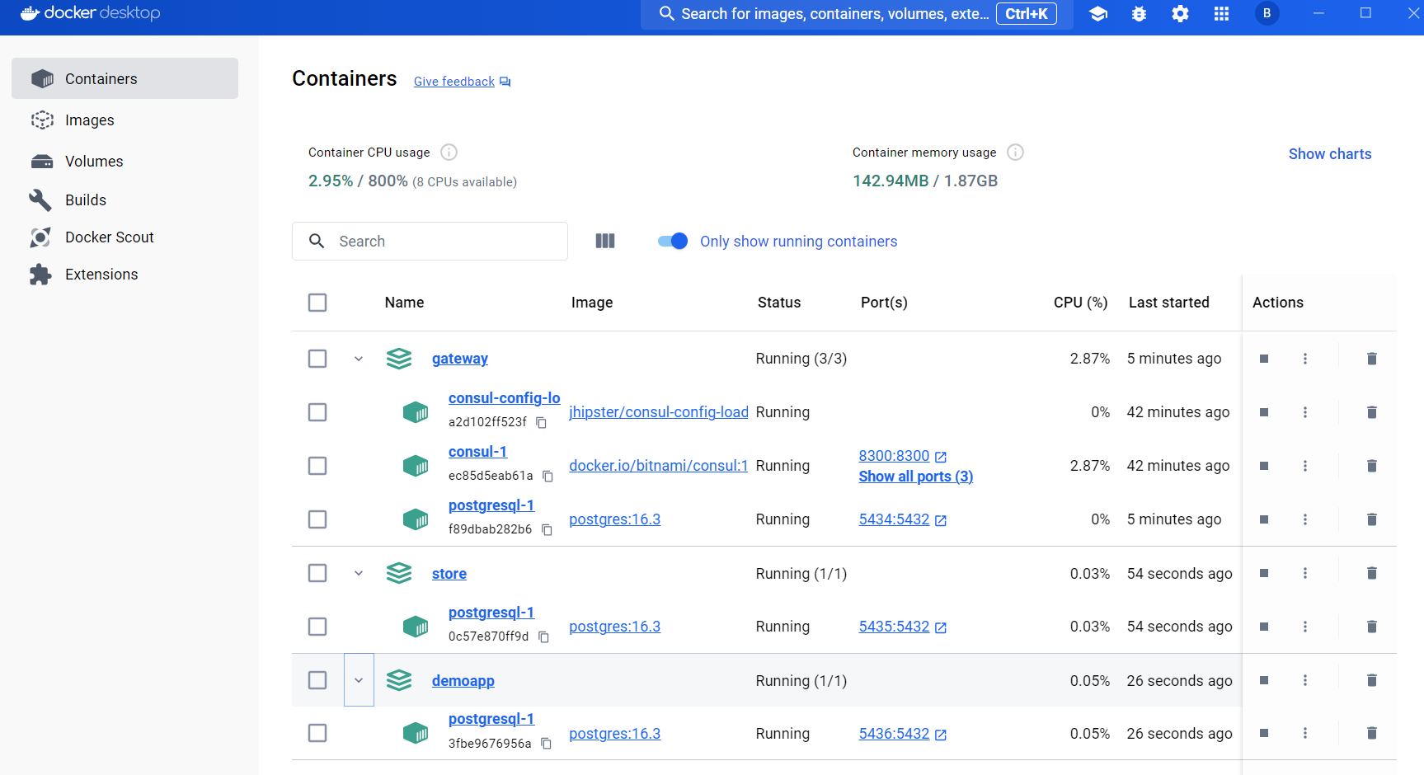Delete the gateway compose stack

[x=1371, y=359]
